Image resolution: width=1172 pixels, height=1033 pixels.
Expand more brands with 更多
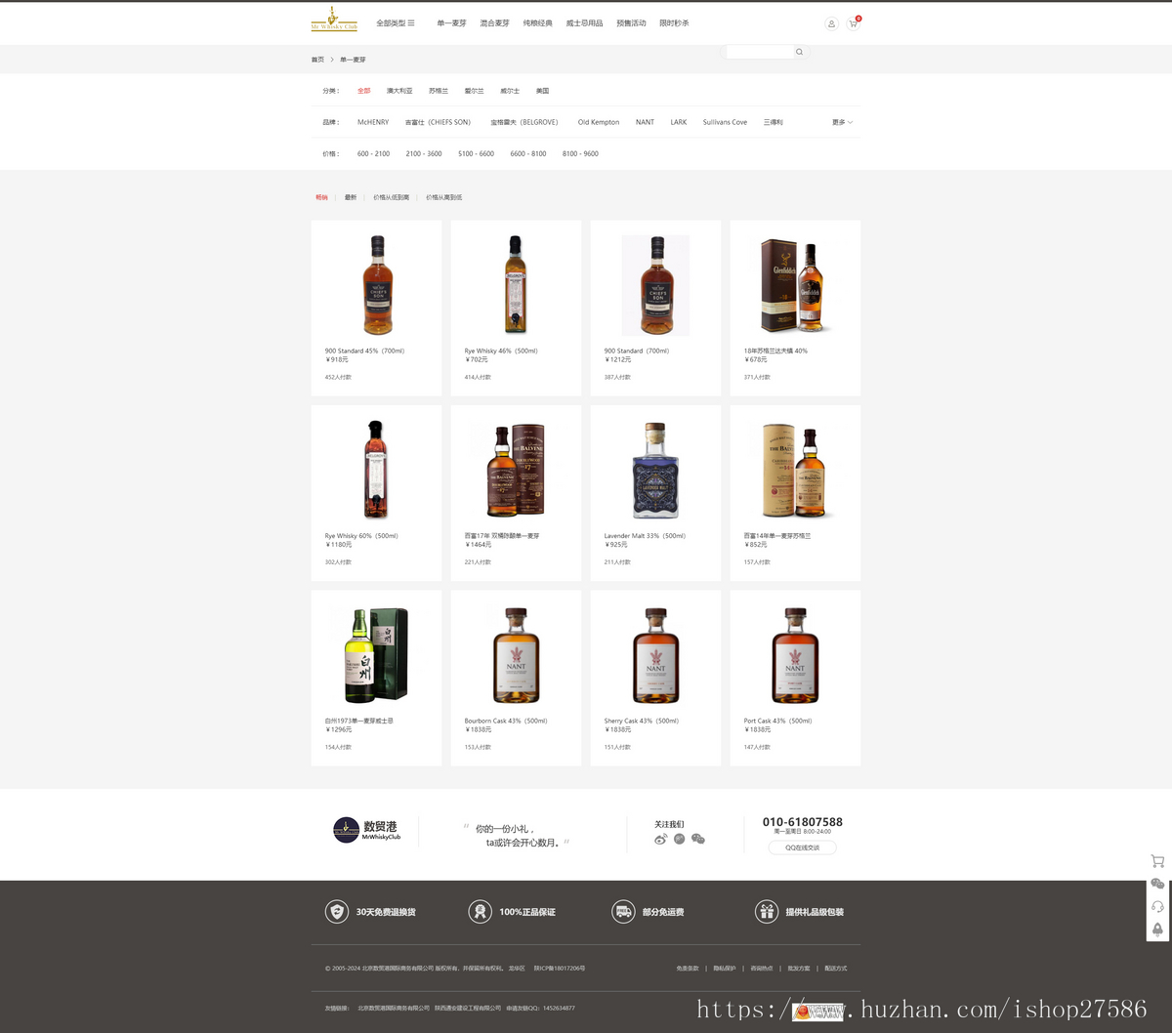842,123
